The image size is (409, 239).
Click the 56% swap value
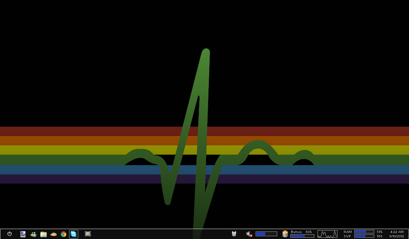[379, 236]
